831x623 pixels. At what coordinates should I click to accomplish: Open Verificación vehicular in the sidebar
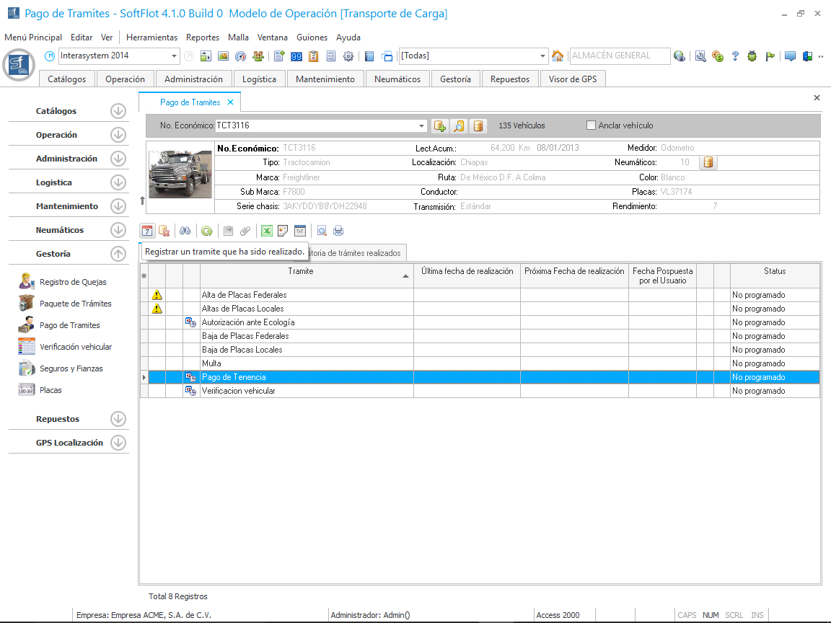[x=75, y=347]
